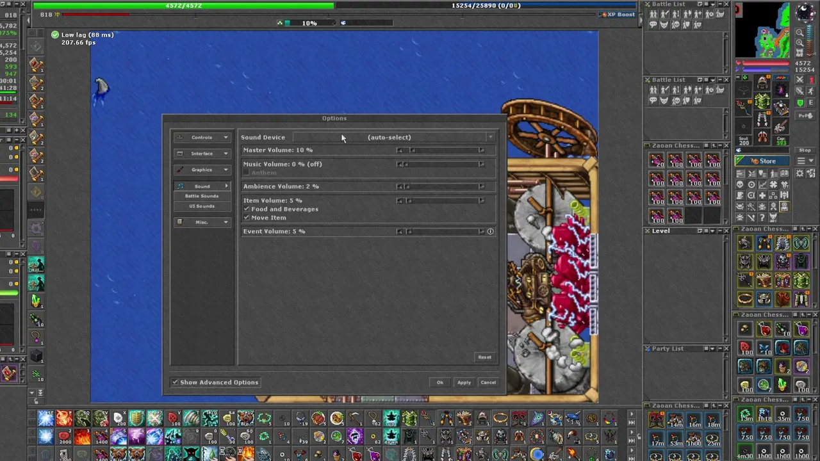Toggle the Food and Beverages checkbox
This screenshot has height=461, width=820.
click(x=246, y=209)
